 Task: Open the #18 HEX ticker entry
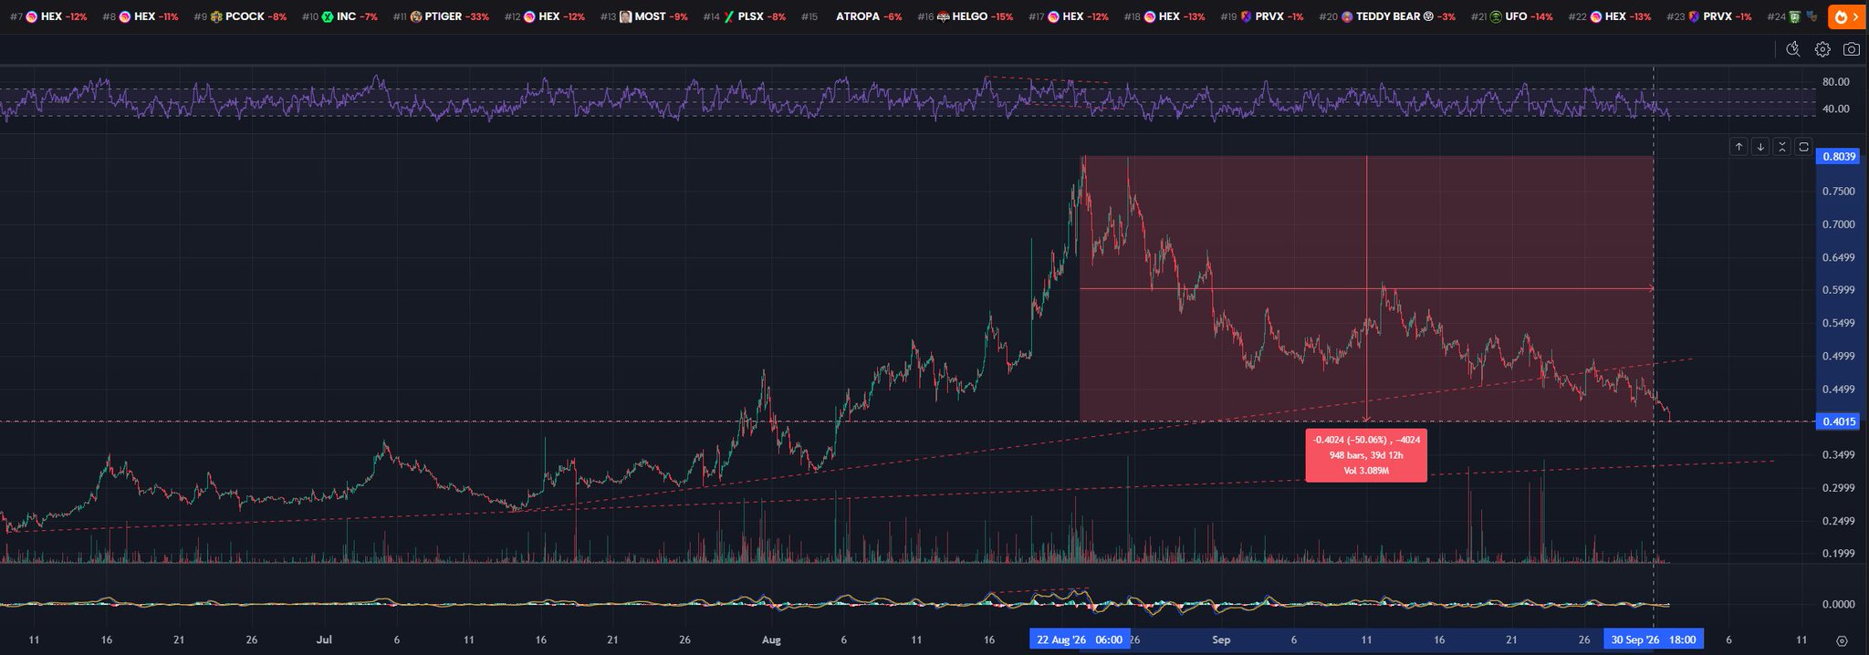click(x=1164, y=16)
